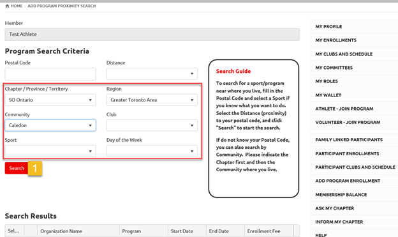Click the Start Date column header
Image resolution: width=398 pixels, height=237 pixels.
point(187,231)
